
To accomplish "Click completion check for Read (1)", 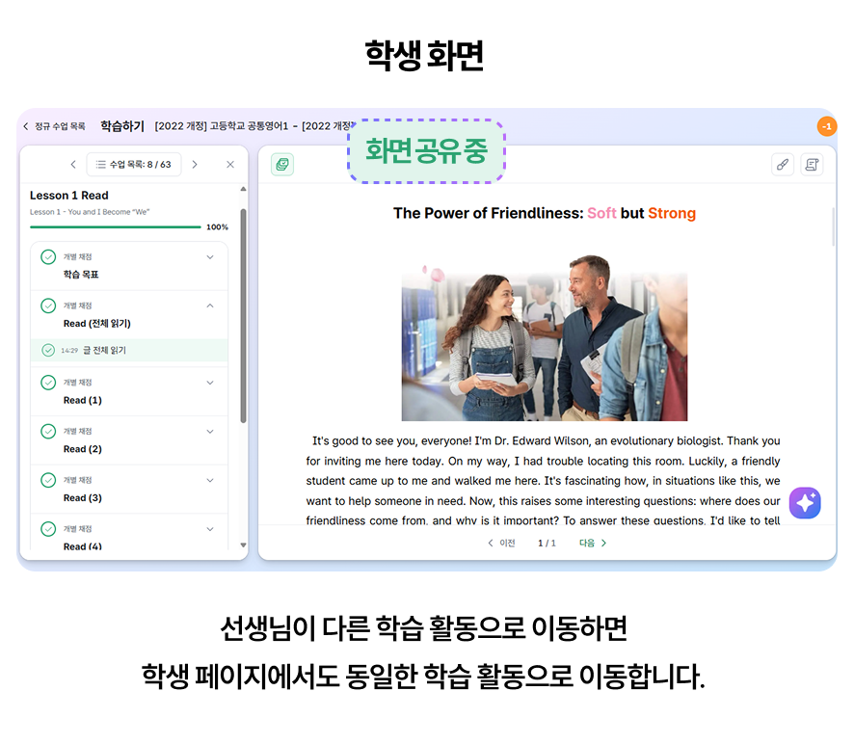I will pyautogui.click(x=48, y=383).
